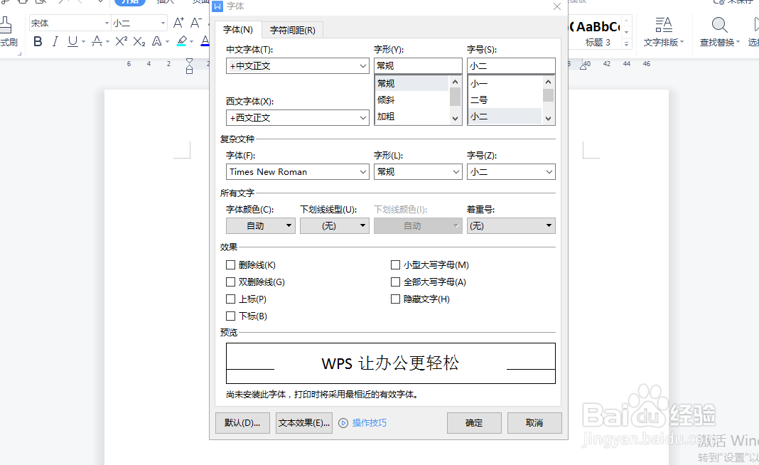
Task: Apply Underline from the ribbon
Action: pos(72,42)
